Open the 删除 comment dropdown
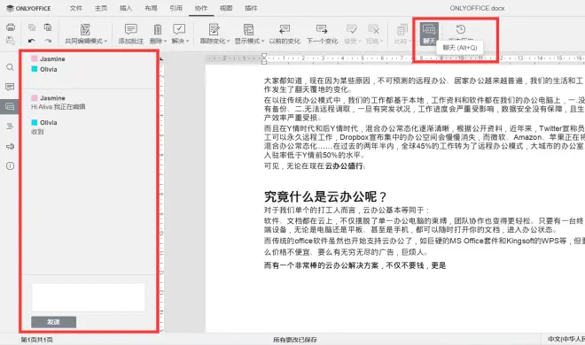 click(x=158, y=34)
